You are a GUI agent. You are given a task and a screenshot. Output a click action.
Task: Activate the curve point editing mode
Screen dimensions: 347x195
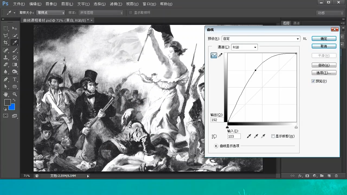[x=214, y=55]
